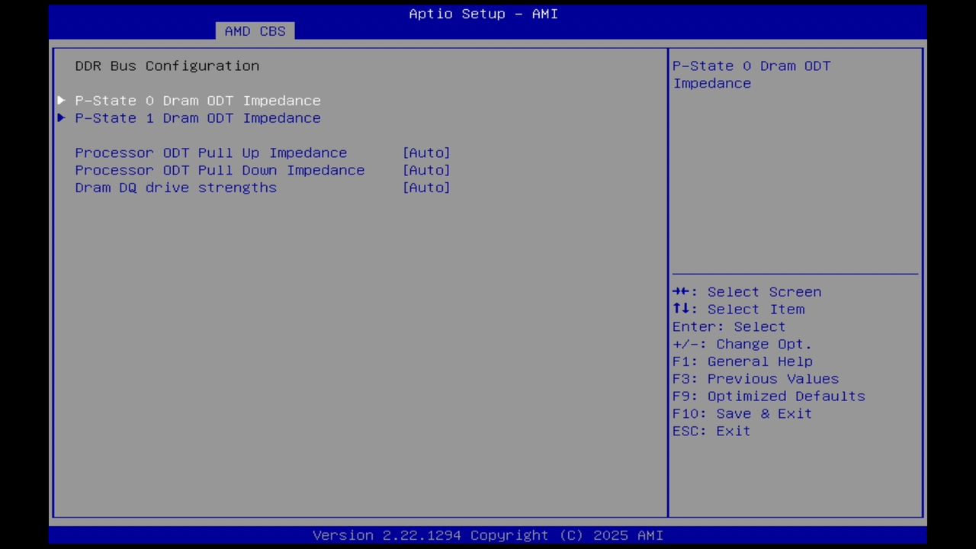This screenshot has width=976, height=549.
Task: Click the Auto value for Processor ODT Pull Down Impedance
Action: pos(426,170)
